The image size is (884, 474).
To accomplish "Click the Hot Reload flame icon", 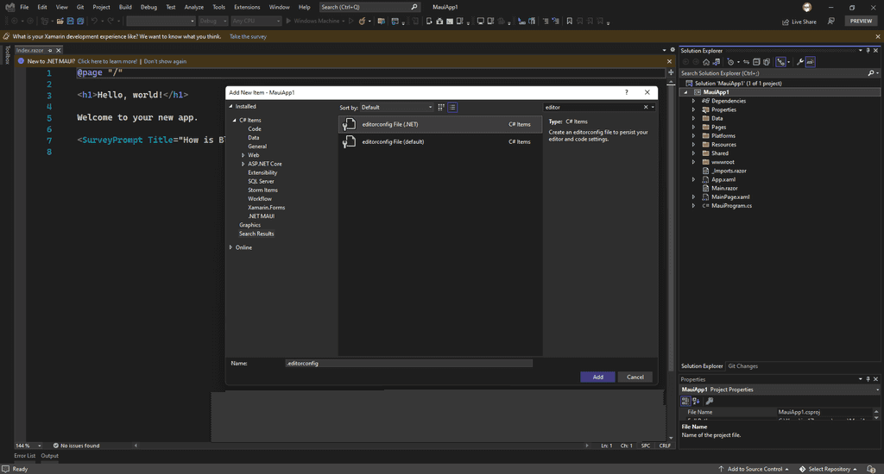I will click(x=362, y=21).
